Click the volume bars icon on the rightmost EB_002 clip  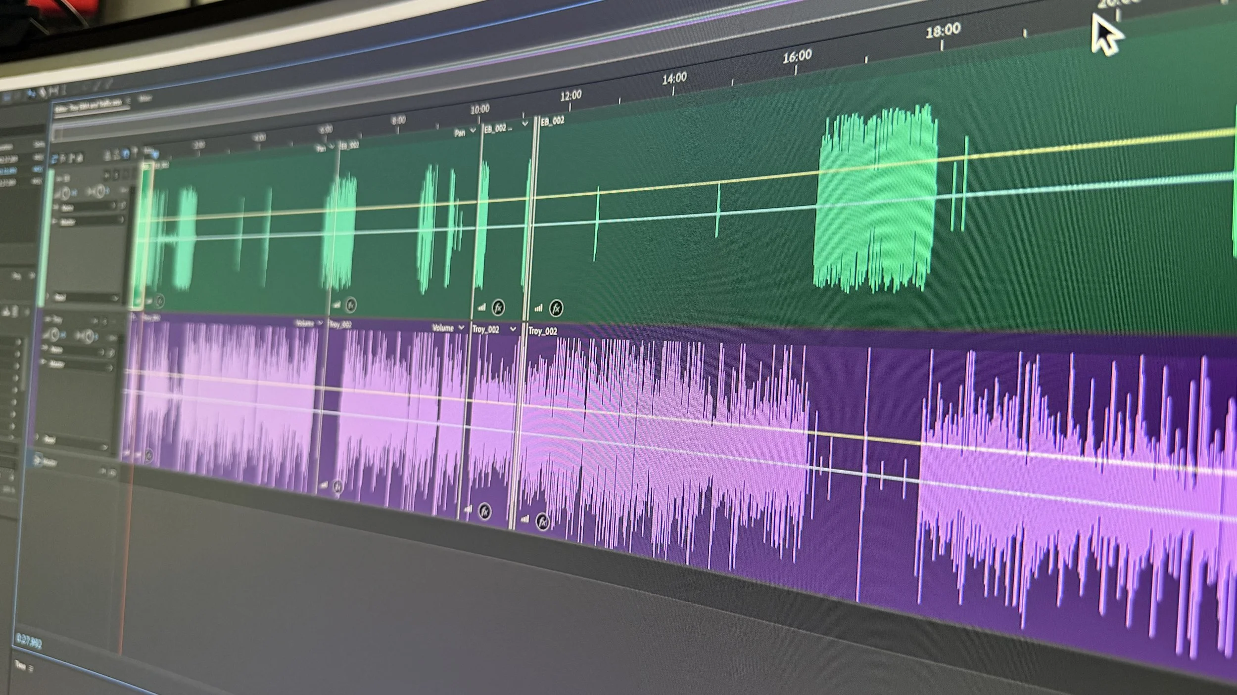pyautogui.click(x=538, y=308)
